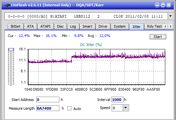Click the Start Address label
This screenshot has height=120, width=176.
click(x=22, y=100)
